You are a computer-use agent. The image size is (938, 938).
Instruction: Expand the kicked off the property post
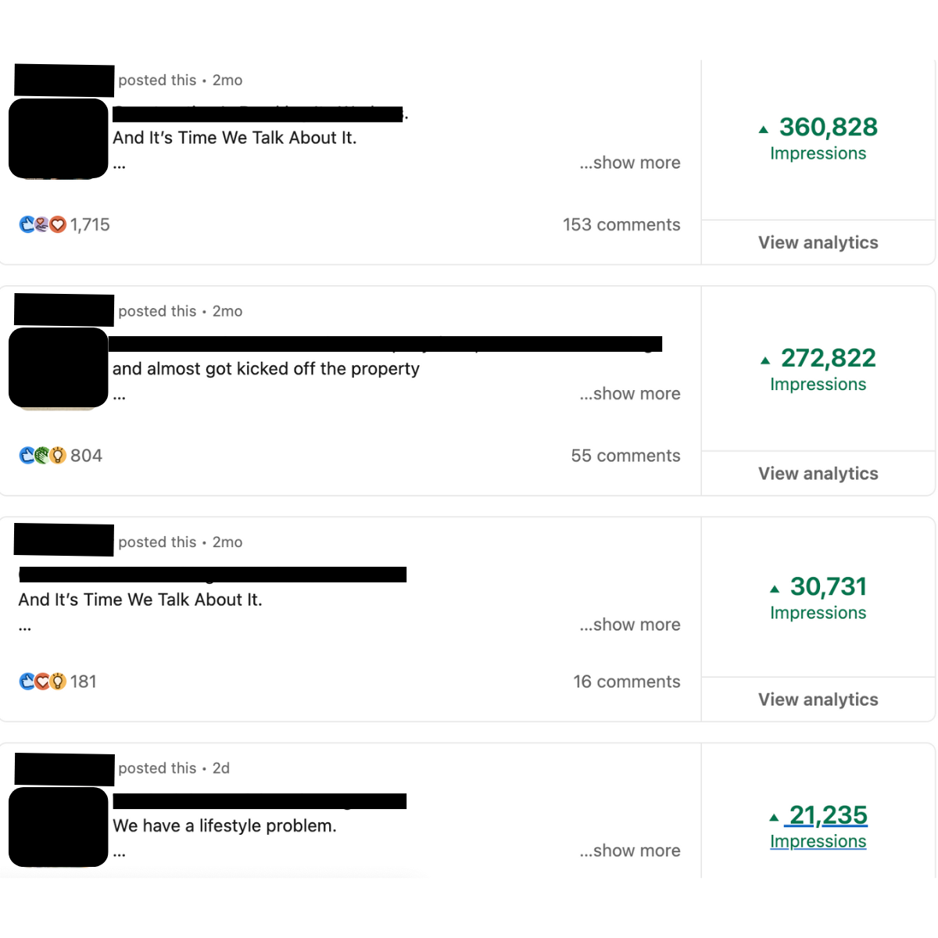pyautogui.click(x=630, y=394)
